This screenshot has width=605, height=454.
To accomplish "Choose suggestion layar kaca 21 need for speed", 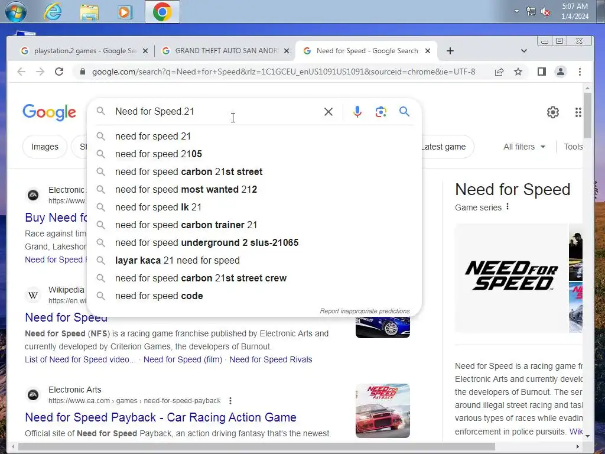I will pyautogui.click(x=254, y=261).
